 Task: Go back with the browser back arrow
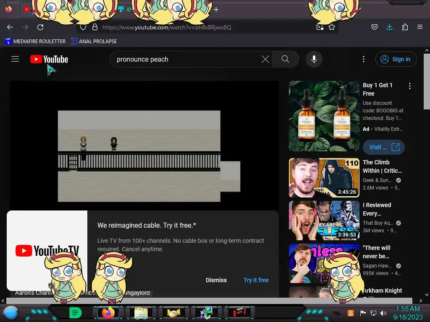click(10, 27)
